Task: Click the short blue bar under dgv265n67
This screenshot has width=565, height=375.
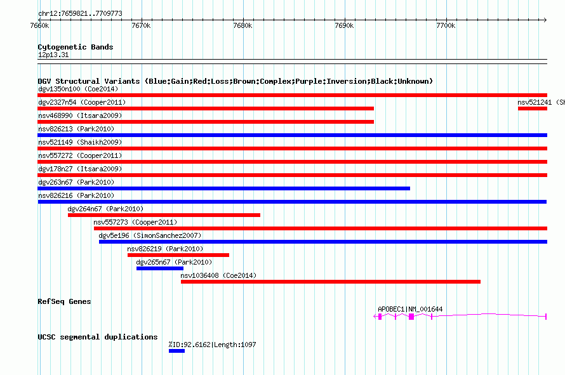Action: tap(160, 268)
